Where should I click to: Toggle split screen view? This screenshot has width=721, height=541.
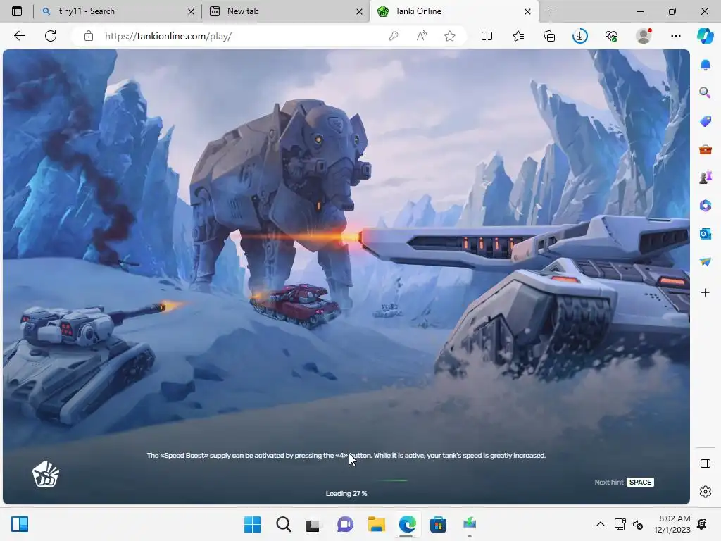pos(487,36)
